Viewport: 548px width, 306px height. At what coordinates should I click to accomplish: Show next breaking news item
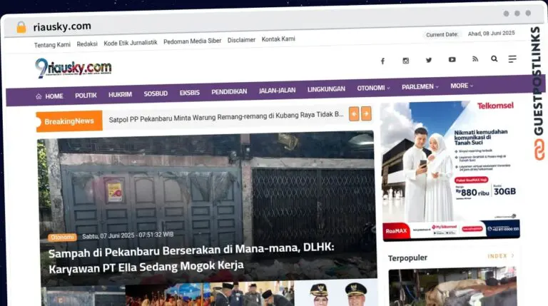point(366,113)
